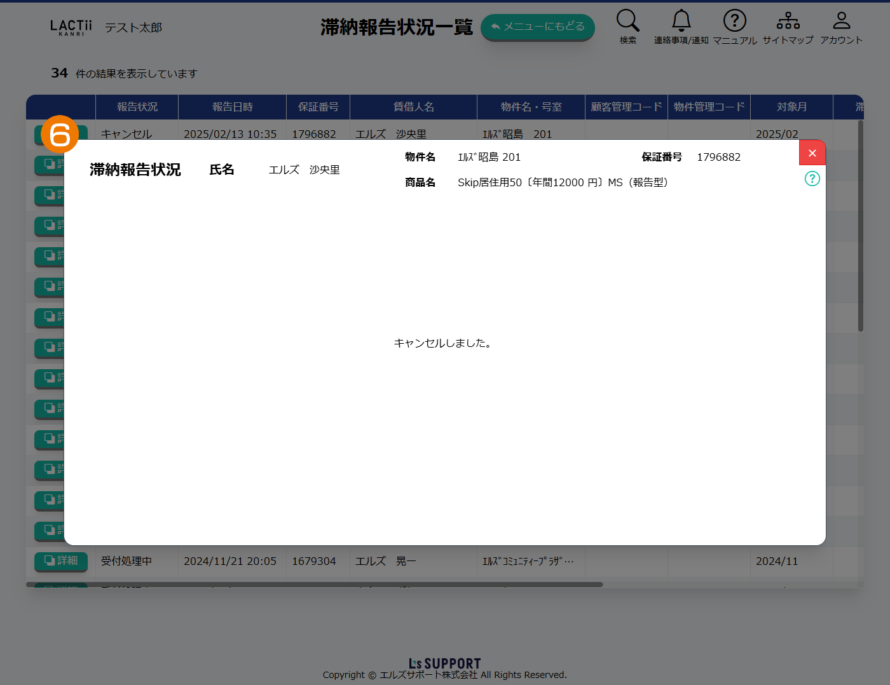Click the 報告状況 column header
Viewport: 890px width, 685px height.
pyautogui.click(x=137, y=107)
